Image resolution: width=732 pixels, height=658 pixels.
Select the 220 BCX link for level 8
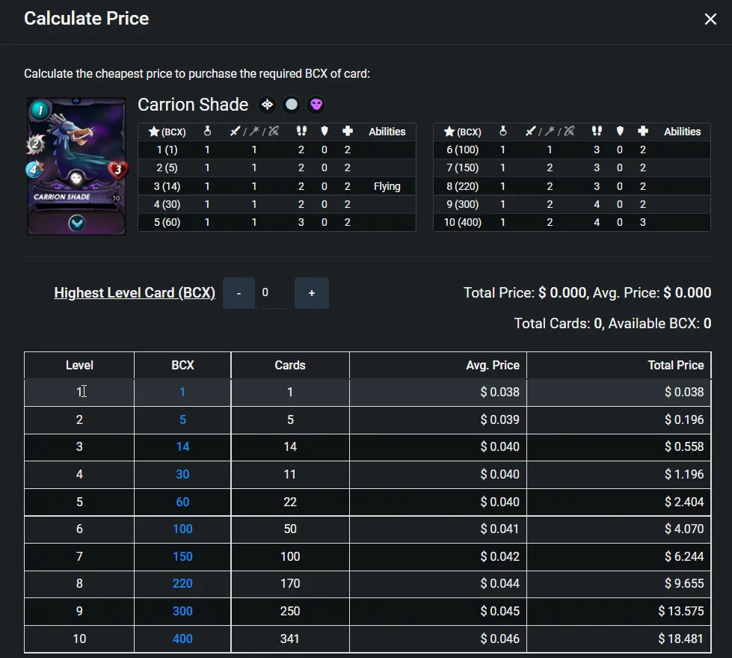pyautogui.click(x=182, y=583)
